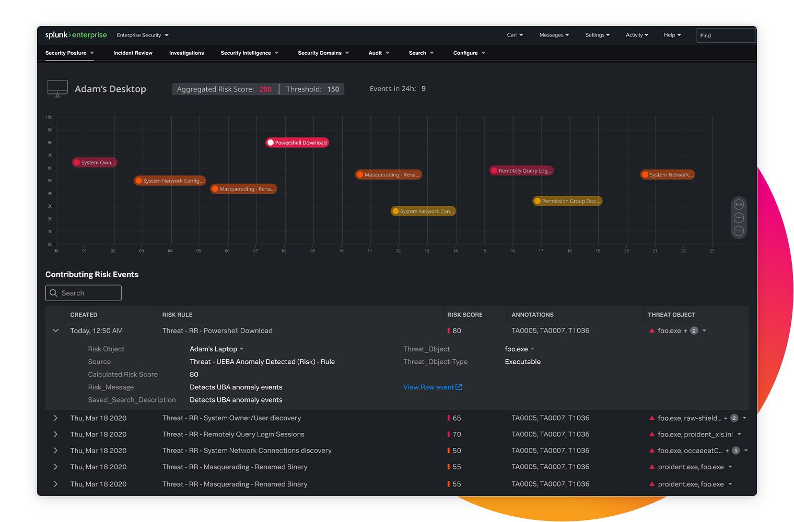
Task: Click the zoom in plus icon
Action: point(739,218)
